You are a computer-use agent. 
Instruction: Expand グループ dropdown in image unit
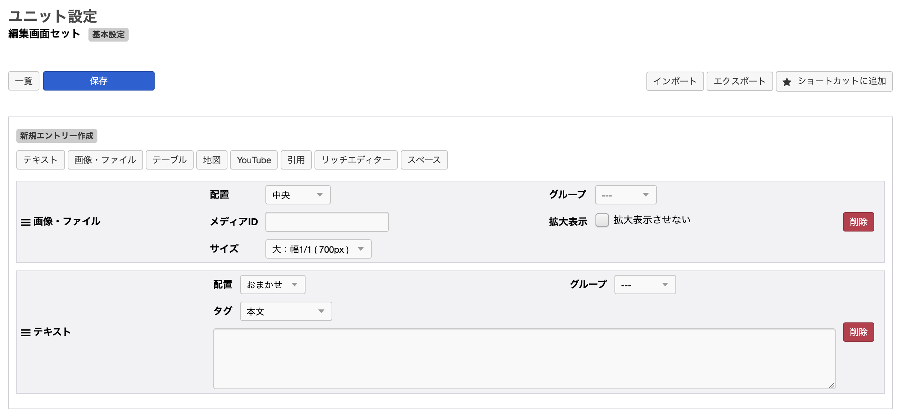tap(626, 195)
